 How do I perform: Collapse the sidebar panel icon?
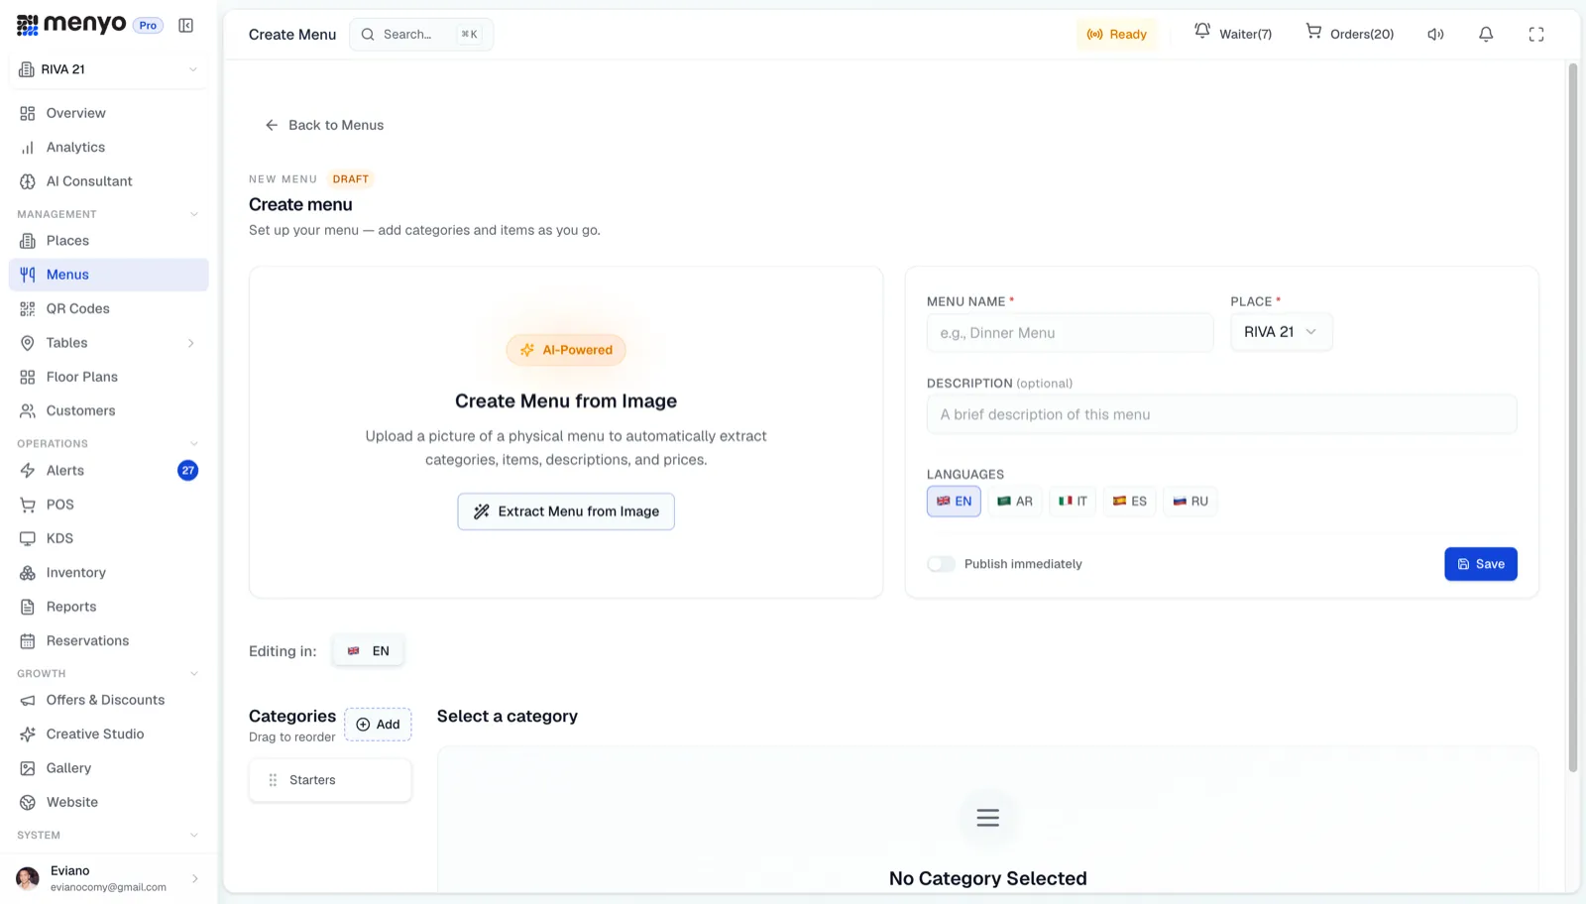pyautogui.click(x=185, y=26)
